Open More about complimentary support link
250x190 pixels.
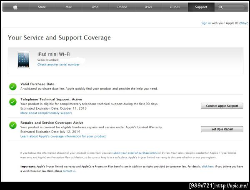point(46,113)
